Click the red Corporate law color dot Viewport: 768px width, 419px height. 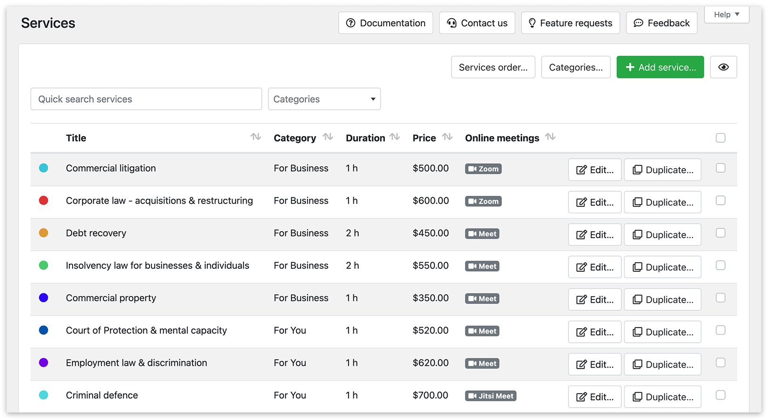(x=43, y=201)
